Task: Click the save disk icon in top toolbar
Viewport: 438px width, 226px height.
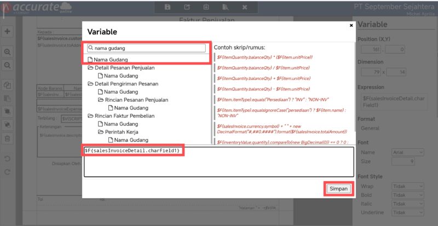Action: point(168,7)
